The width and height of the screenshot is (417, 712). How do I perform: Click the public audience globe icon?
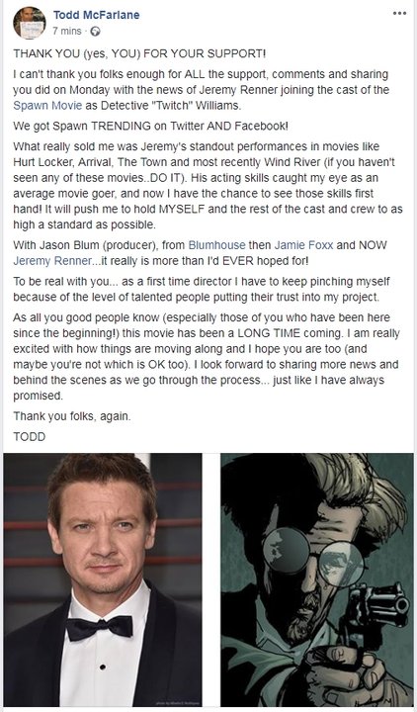click(x=95, y=32)
